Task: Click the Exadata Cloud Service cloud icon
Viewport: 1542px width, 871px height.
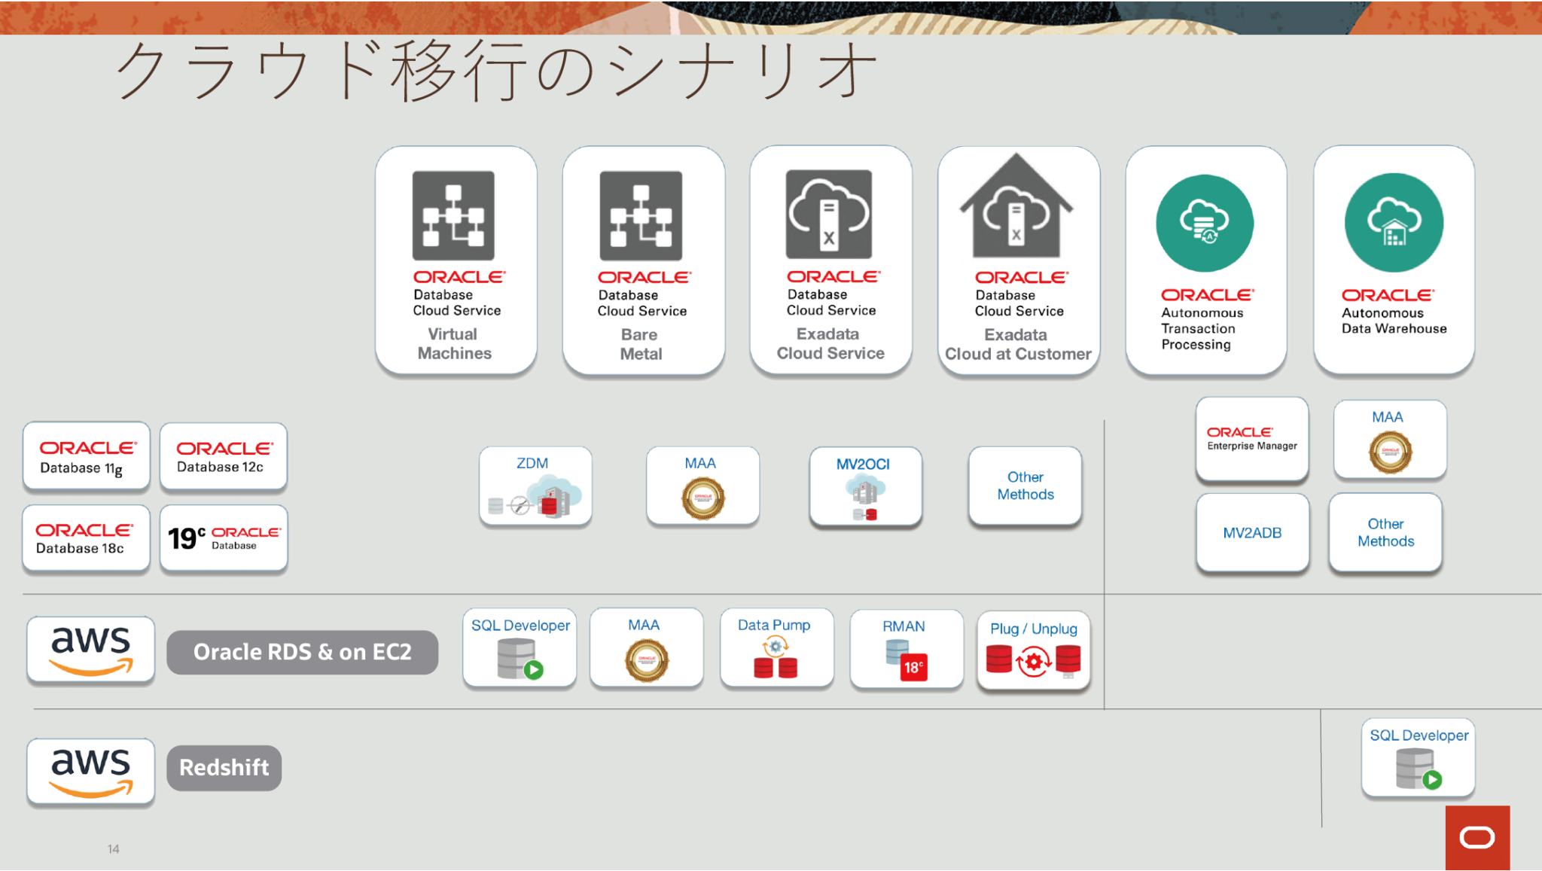Action: 829,214
